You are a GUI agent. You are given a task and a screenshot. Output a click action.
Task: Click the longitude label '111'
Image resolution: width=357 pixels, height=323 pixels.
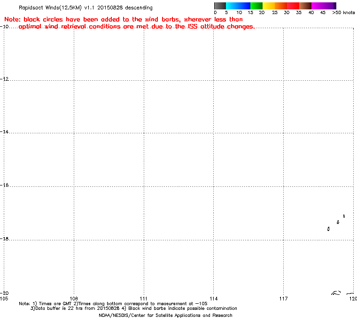click(143, 299)
